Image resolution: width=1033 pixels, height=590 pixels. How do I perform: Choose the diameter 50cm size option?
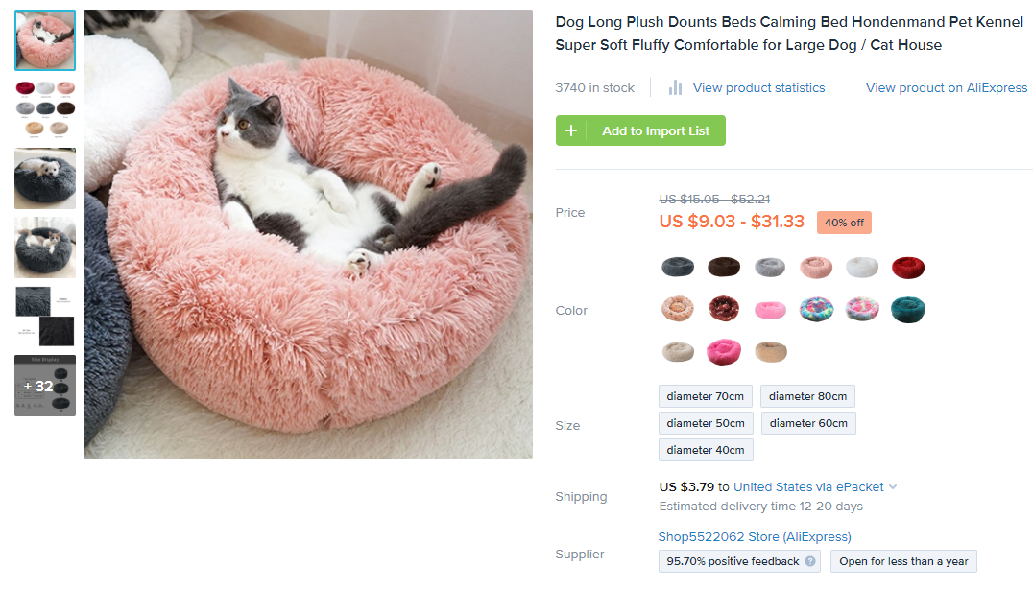pos(706,423)
